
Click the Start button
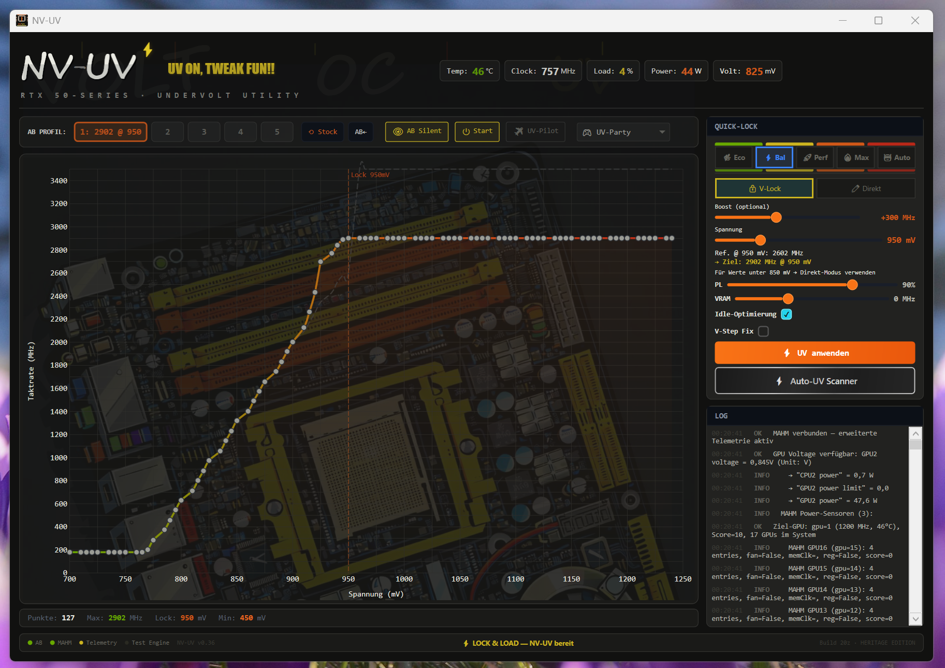pos(477,132)
